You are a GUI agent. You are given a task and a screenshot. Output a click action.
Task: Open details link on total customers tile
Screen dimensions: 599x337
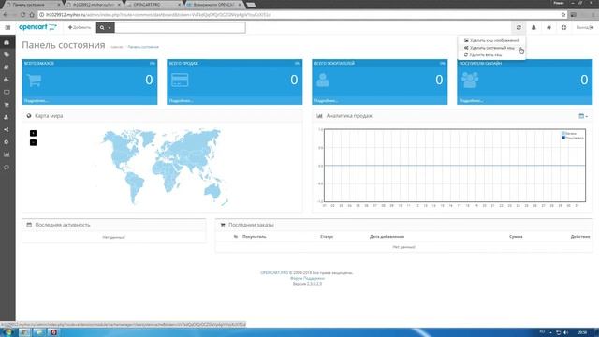[x=326, y=101]
